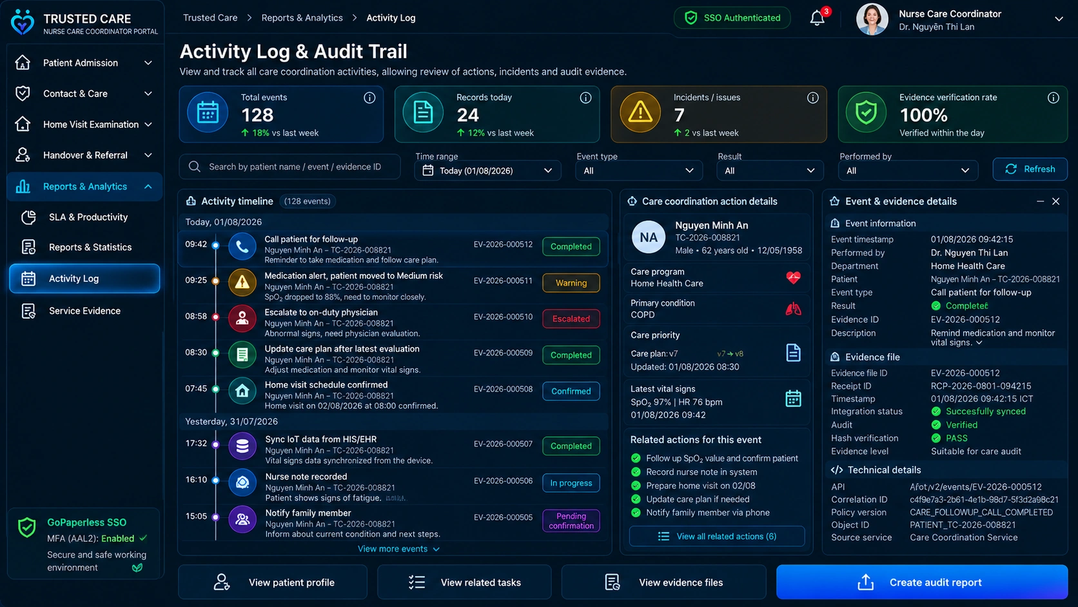This screenshot has height=607, width=1078.
Task: Click the lungs icon next to Primary condition
Action: coord(794,309)
